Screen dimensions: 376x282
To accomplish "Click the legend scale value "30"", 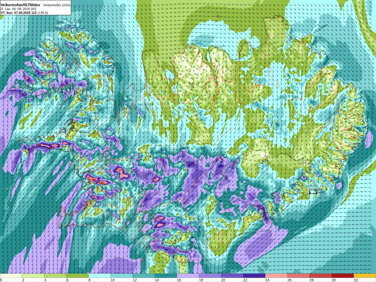I will tap(334, 280).
